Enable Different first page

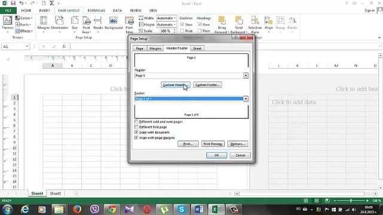pyautogui.click(x=136, y=127)
